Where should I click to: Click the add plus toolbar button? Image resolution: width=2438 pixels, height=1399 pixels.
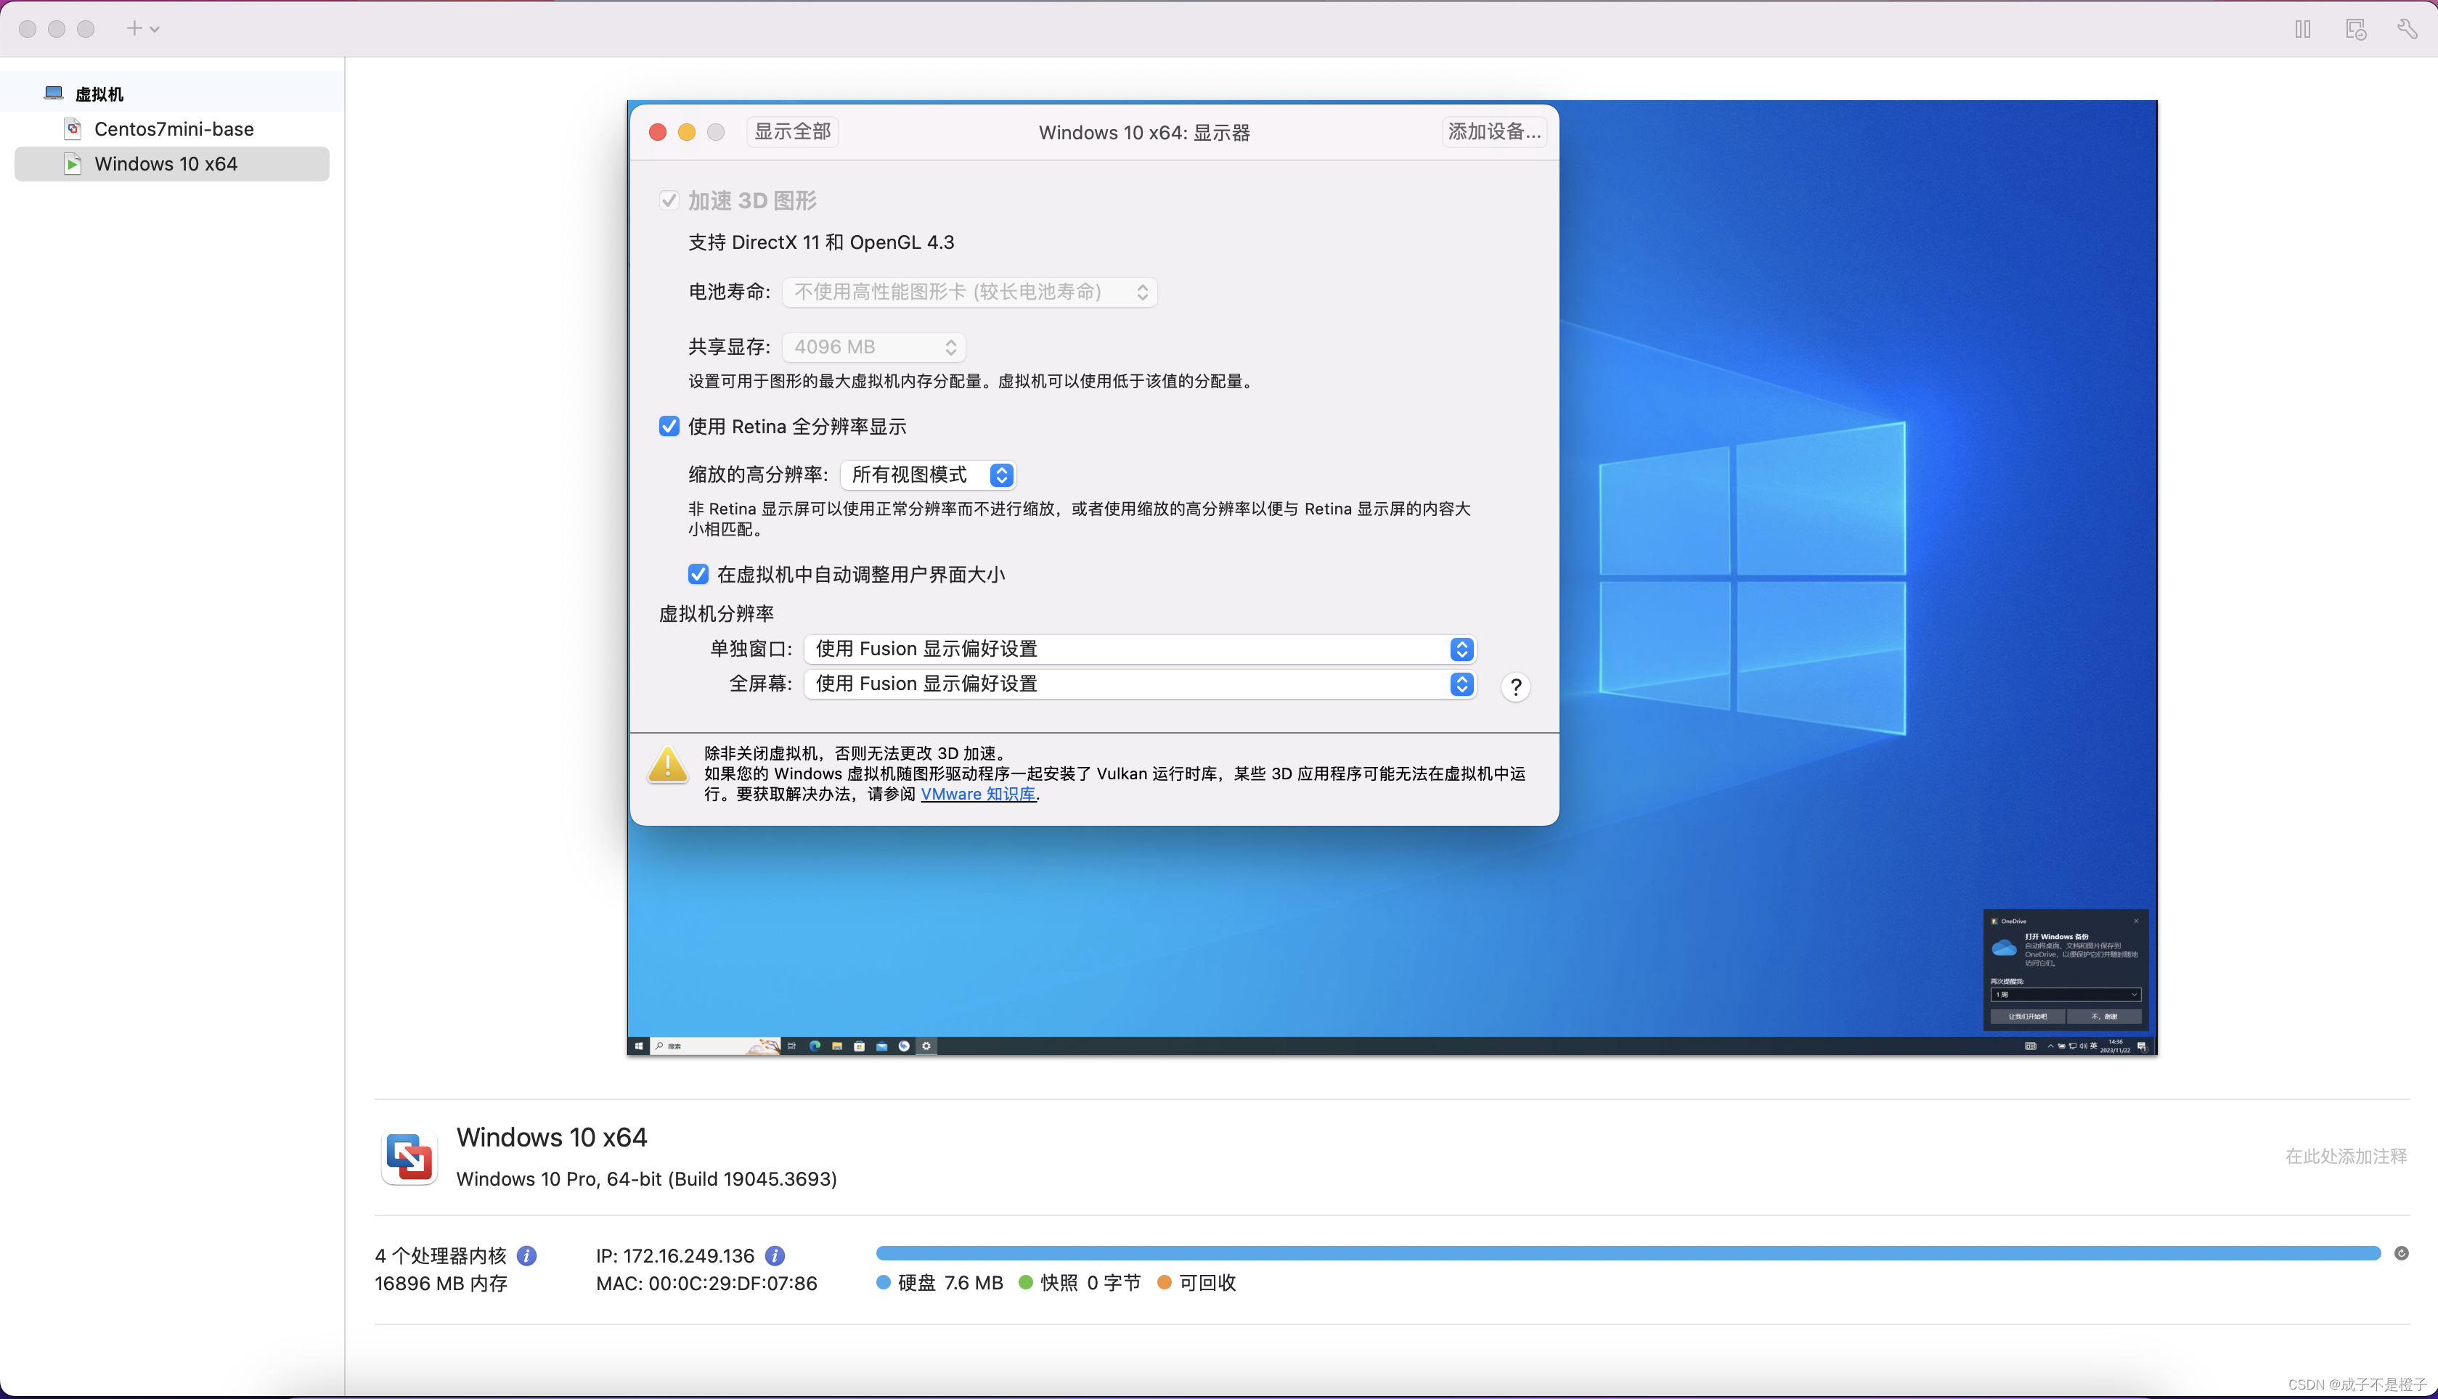pos(134,29)
